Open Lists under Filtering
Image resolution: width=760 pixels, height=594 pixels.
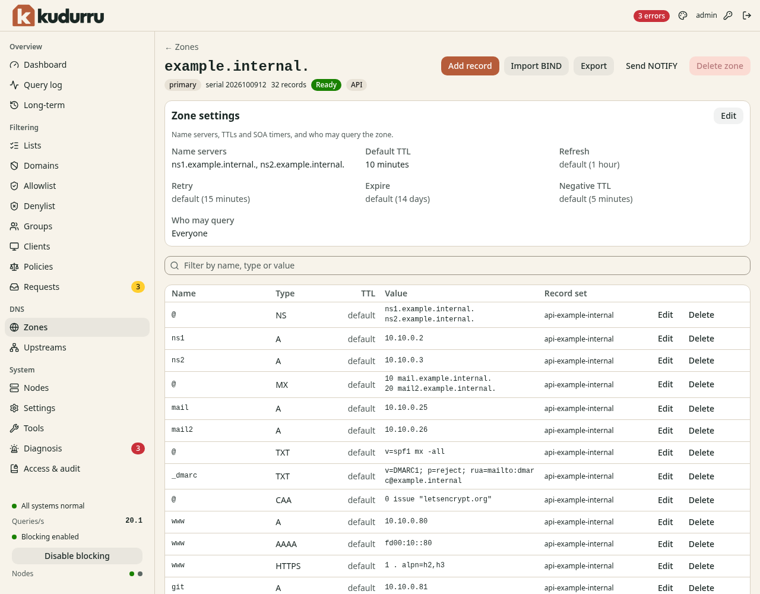click(x=77, y=146)
